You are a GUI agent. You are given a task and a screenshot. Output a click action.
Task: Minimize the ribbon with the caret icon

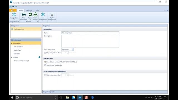(x=165, y=10)
